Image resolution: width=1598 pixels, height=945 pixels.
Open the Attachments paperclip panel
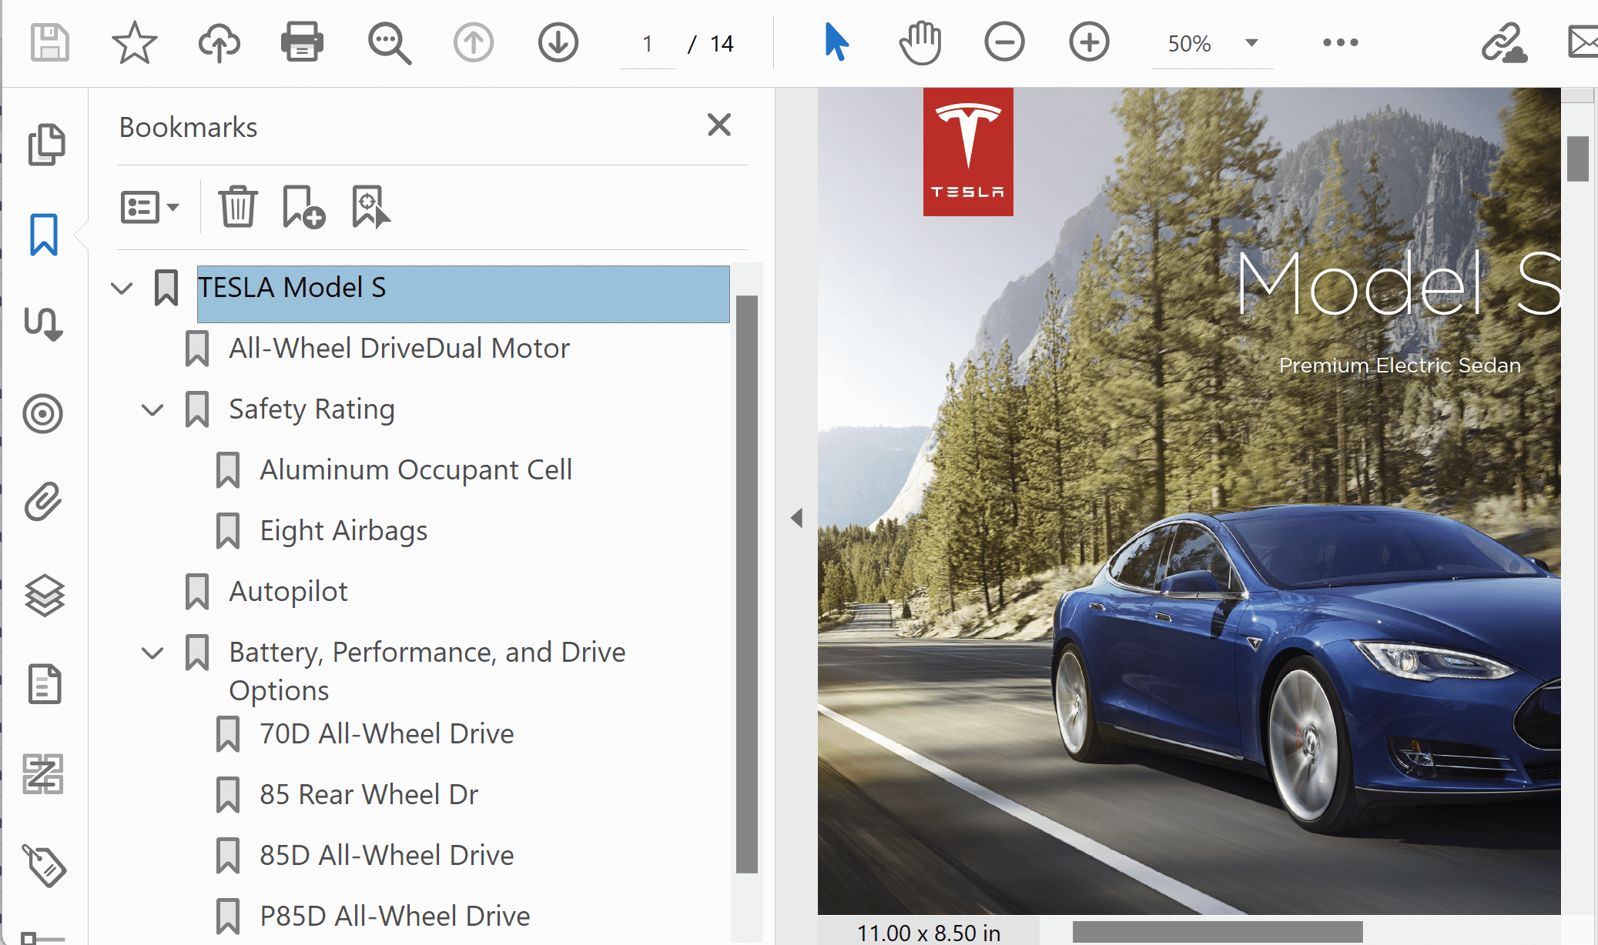(x=43, y=503)
